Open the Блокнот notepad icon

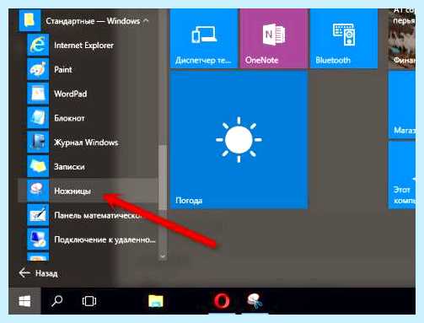(x=38, y=118)
